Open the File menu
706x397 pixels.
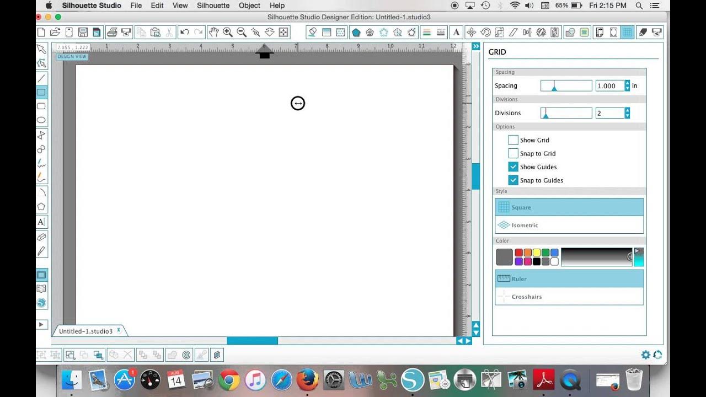(x=136, y=6)
